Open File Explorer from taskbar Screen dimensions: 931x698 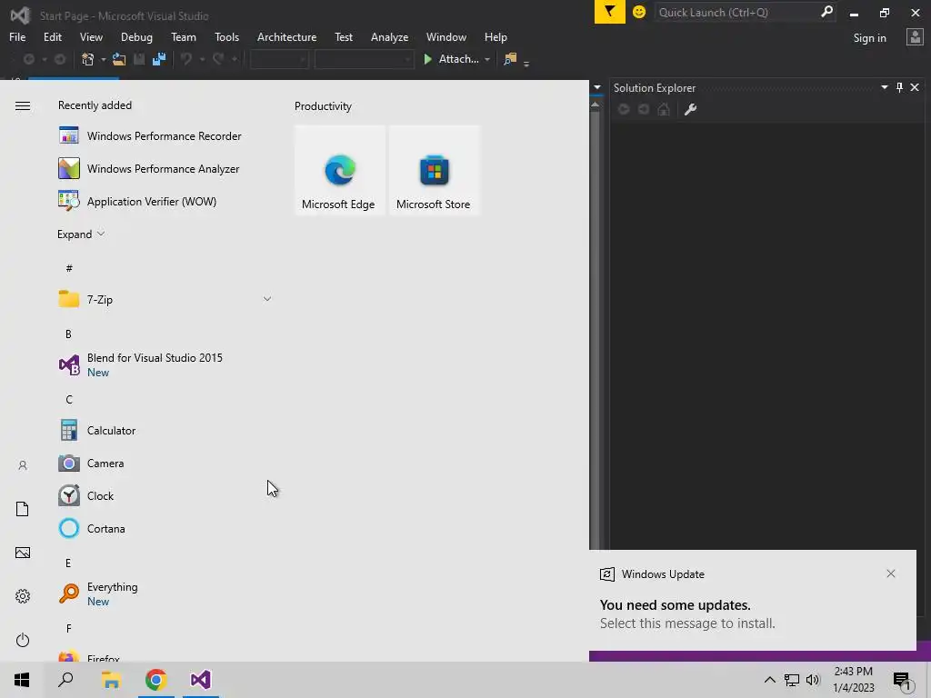tap(111, 680)
